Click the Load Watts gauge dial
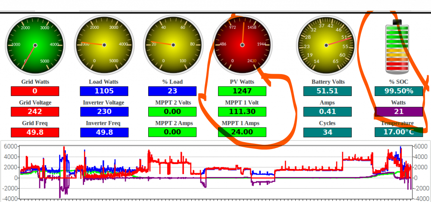431x202 pixels. [104, 45]
